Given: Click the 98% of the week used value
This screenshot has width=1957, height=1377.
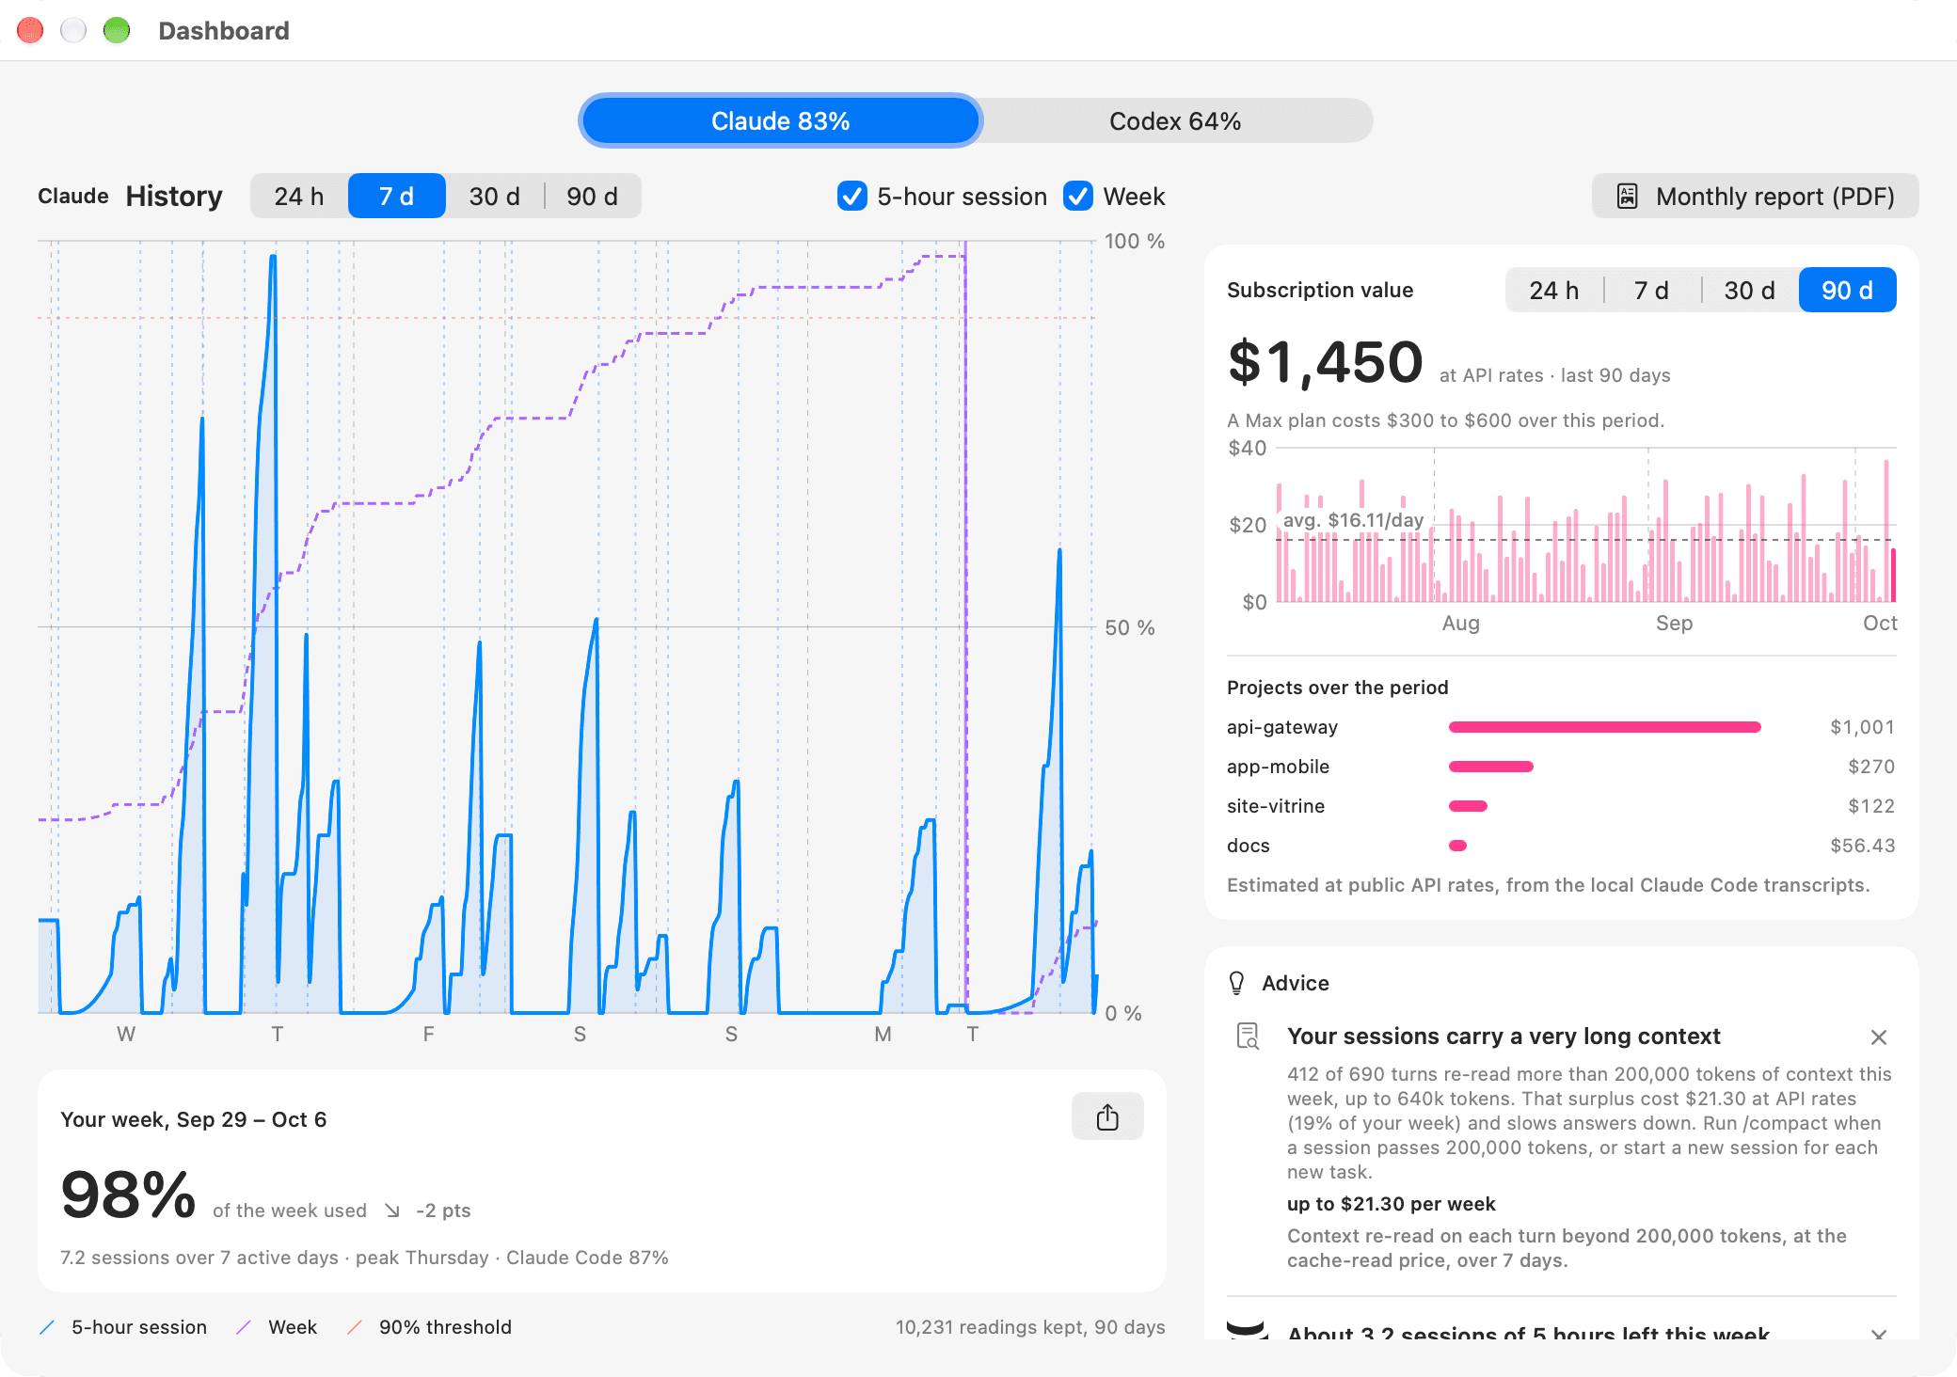Looking at the screenshot, I should 129,1195.
